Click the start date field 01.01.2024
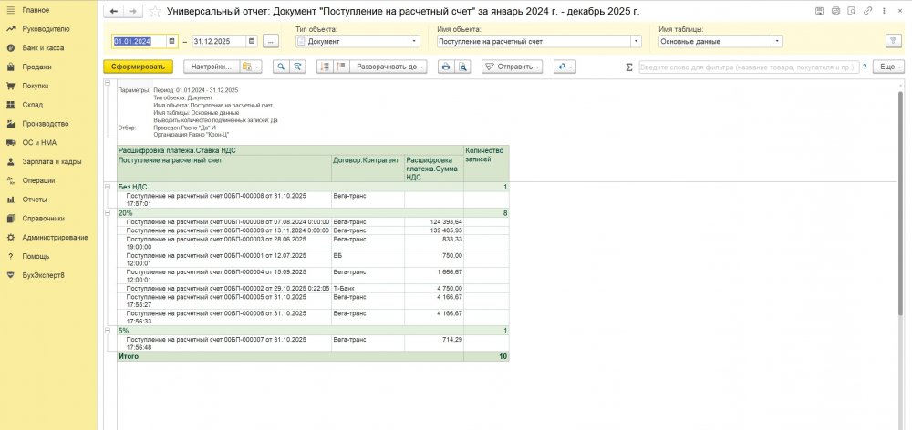The width and height of the screenshot is (912, 430). coord(140,41)
